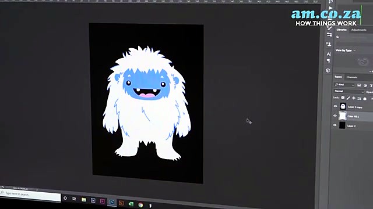
Task: Open the View by Type dropdown
Action: point(346,51)
